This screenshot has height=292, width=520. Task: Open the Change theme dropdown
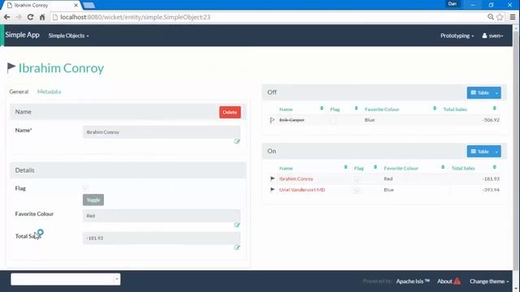[489, 281]
